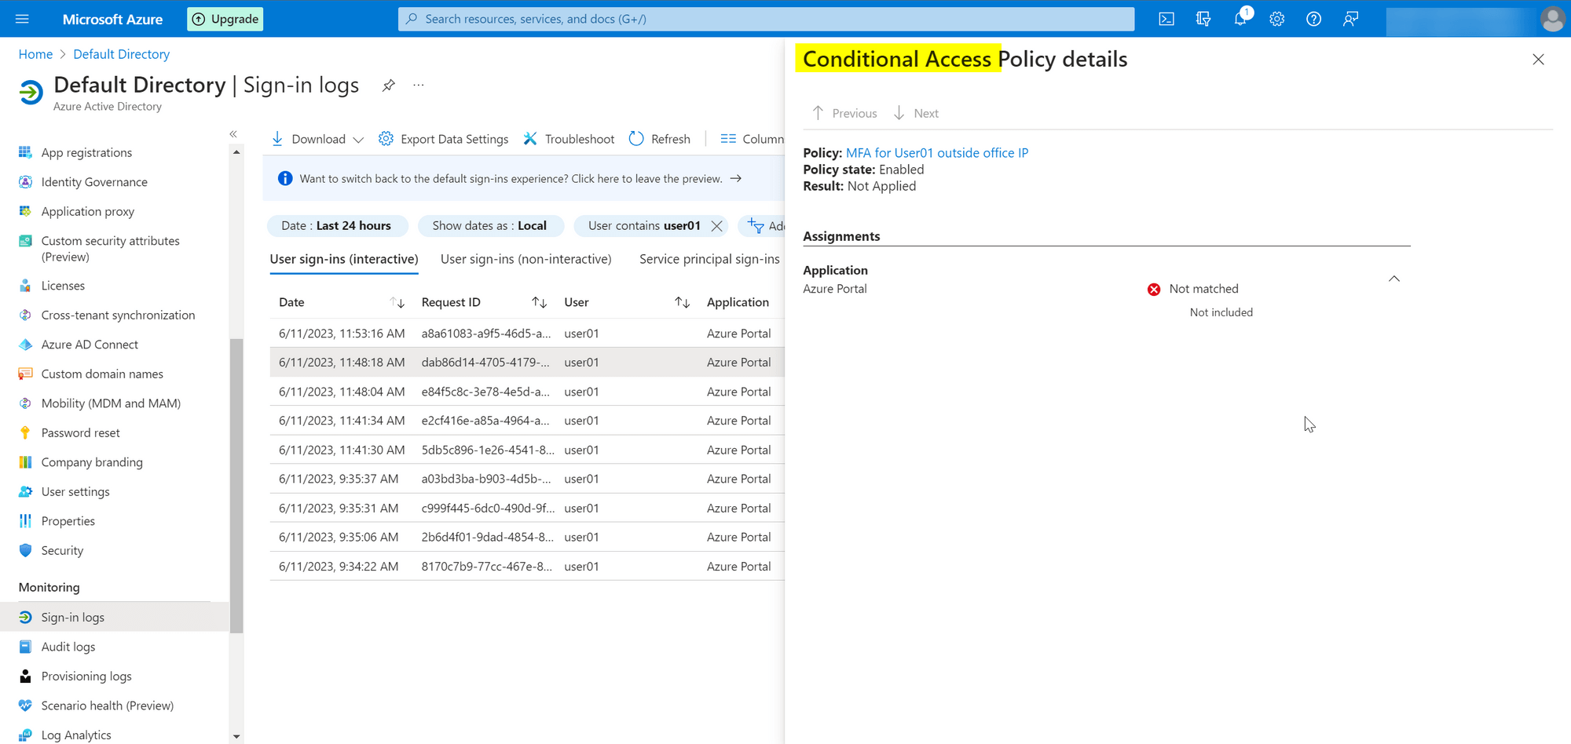Screen dimensions: 1571x744
Task: Click the Refresh button
Action: (660, 139)
